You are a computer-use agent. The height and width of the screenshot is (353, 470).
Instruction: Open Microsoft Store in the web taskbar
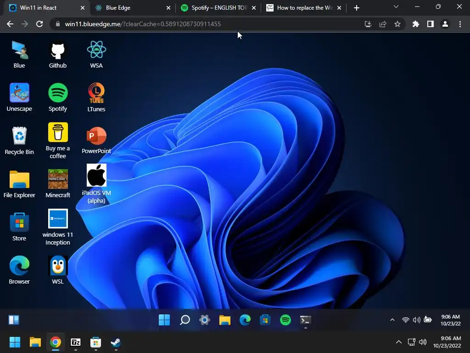[265, 320]
